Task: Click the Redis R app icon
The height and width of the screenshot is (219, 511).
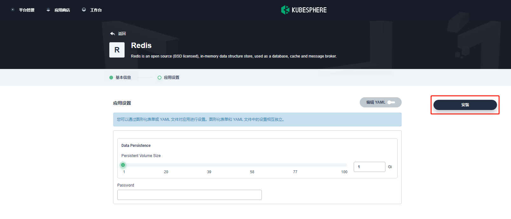Action: tap(117, 50)
